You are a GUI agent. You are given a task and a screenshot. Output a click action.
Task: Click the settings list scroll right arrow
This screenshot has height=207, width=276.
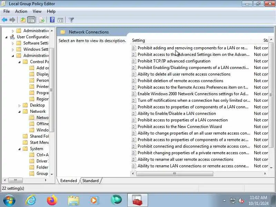pos(265,174)
